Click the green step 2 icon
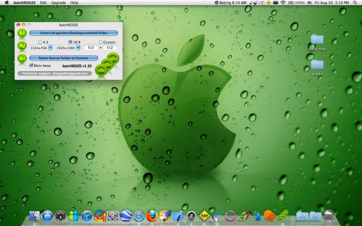This screenshot has width=362, height=226. (x=22, y=46)
